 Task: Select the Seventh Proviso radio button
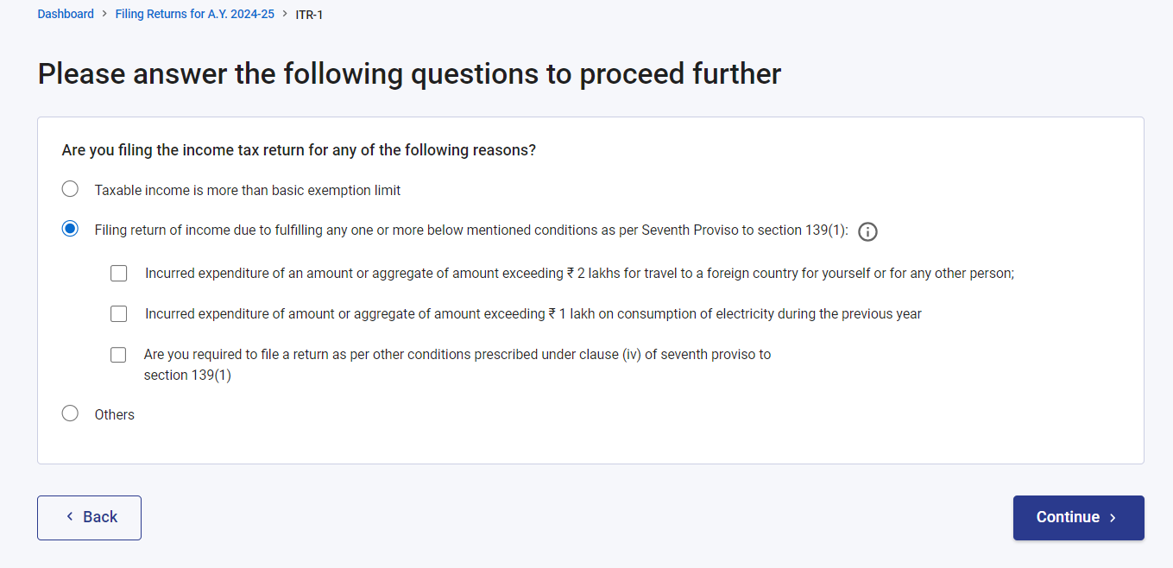70,229
